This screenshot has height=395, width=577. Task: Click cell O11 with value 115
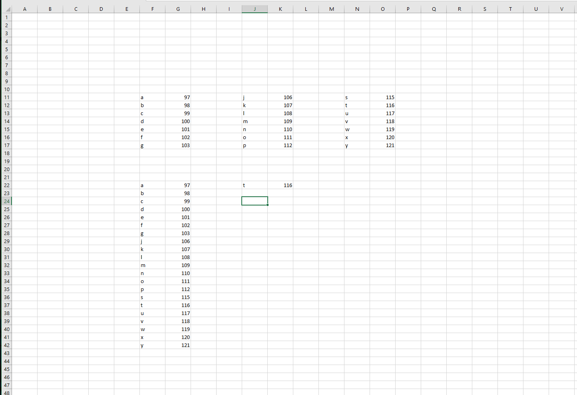coord(383,97)
